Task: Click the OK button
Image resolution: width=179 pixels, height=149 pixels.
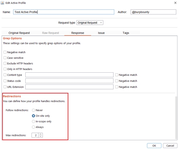Action: [154, 146]
